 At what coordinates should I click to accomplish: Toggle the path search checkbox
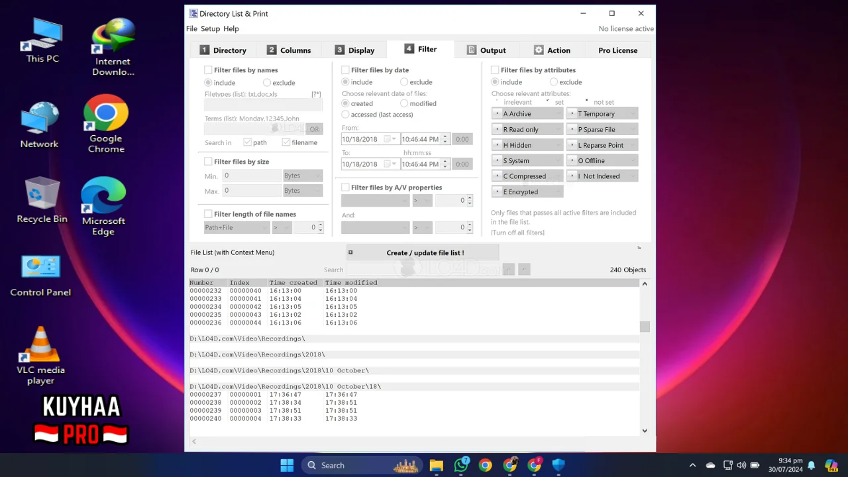pos(247,142)
